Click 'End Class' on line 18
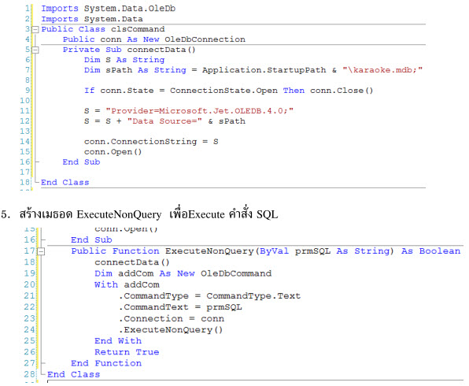 tap(65, 183)
